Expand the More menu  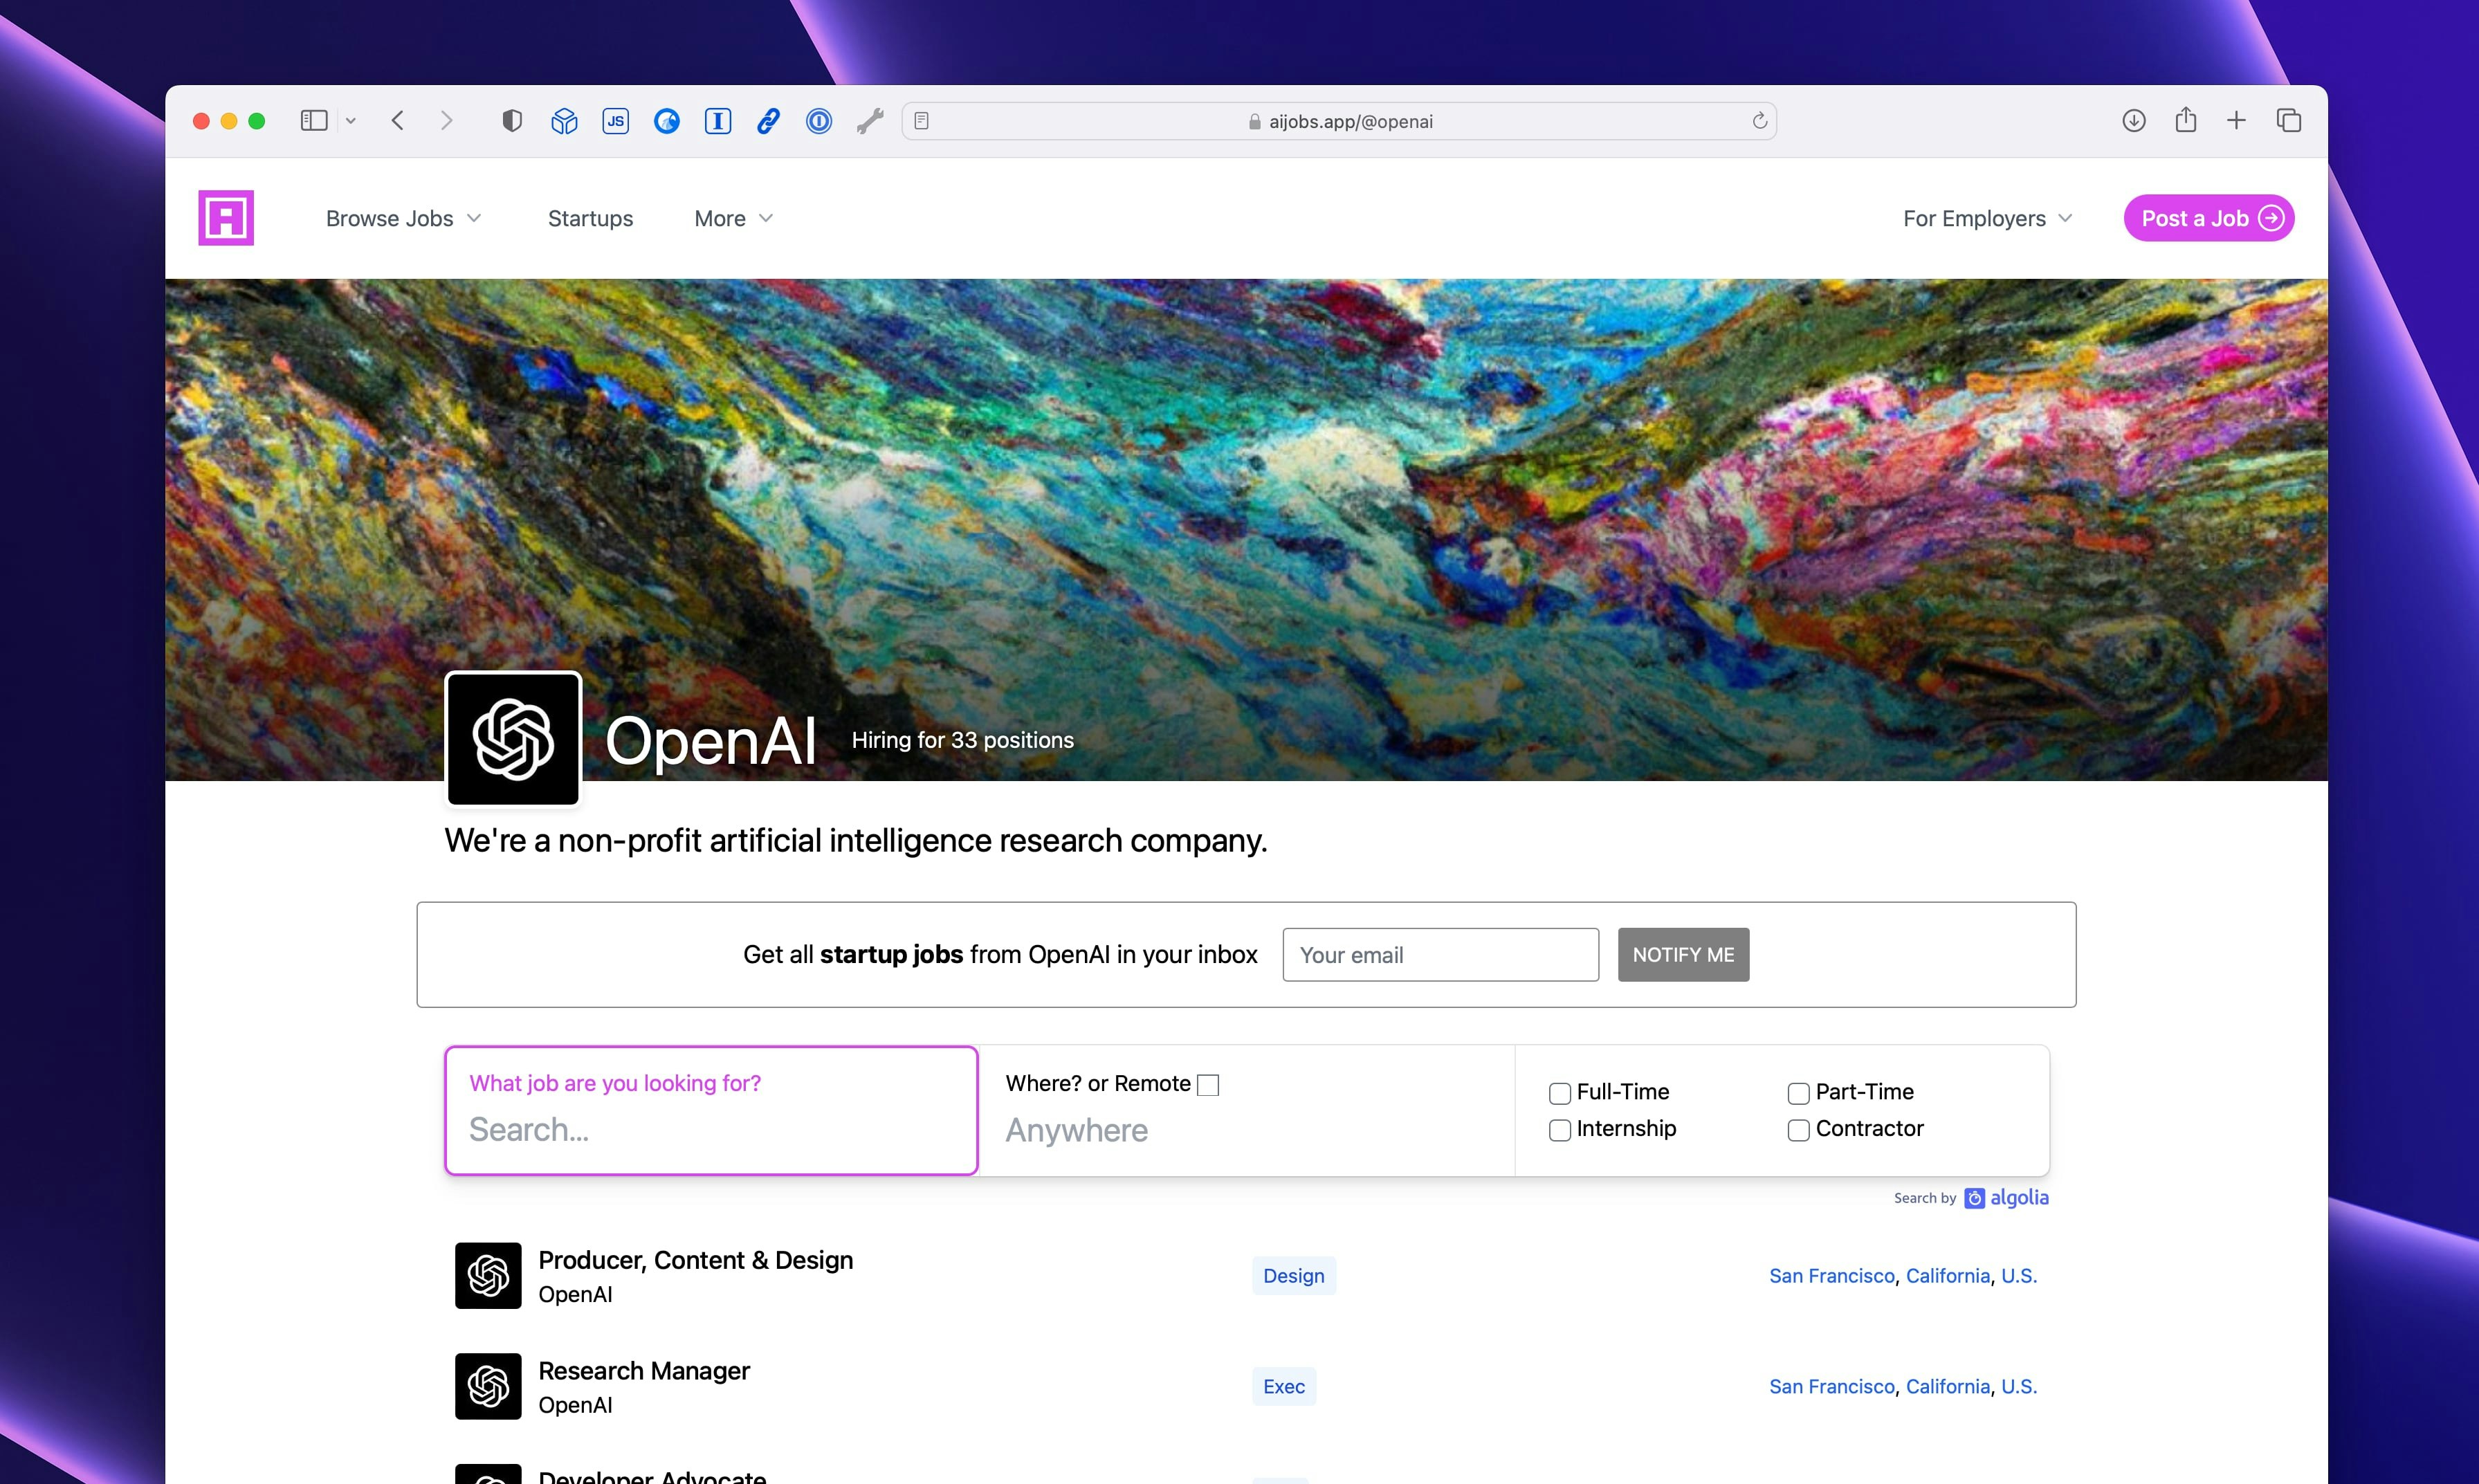tap(733, 218)
